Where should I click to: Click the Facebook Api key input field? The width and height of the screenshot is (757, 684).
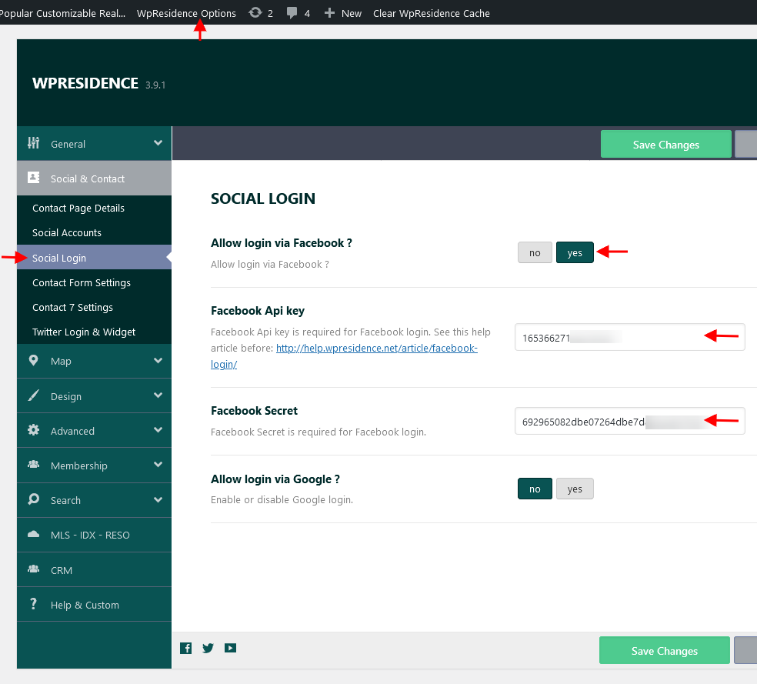pyautogui.click(x=629, y=337)
